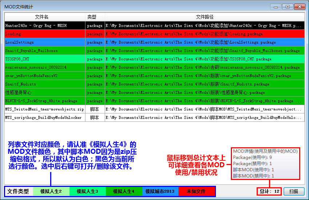309x200 pixels.
Task: Select the 模拟人生2 light green swatch
Action: click(x=51, y=191)
